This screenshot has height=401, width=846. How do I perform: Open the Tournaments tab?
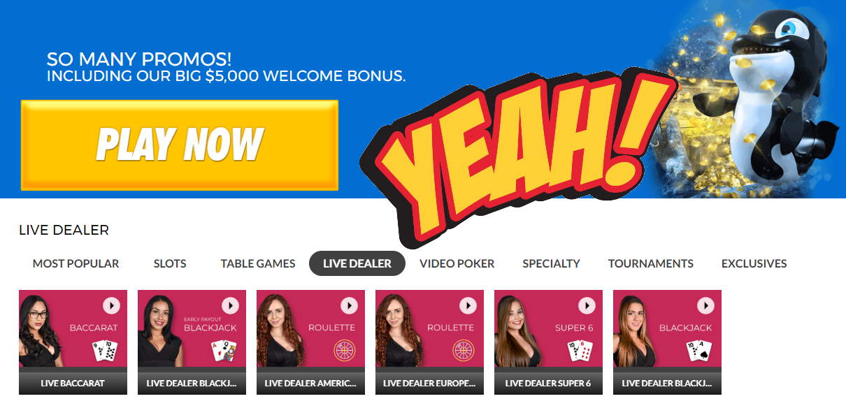pyautogui.click(x=651, y=263)
